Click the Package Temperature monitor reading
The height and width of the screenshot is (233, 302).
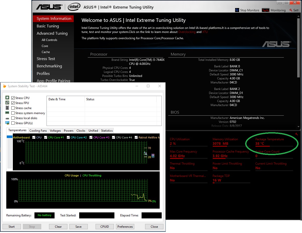click(x=274, y=142)
